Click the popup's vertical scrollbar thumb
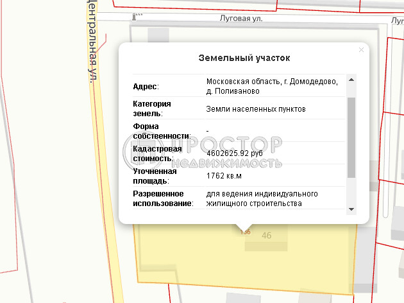 [x=351, y=137]
